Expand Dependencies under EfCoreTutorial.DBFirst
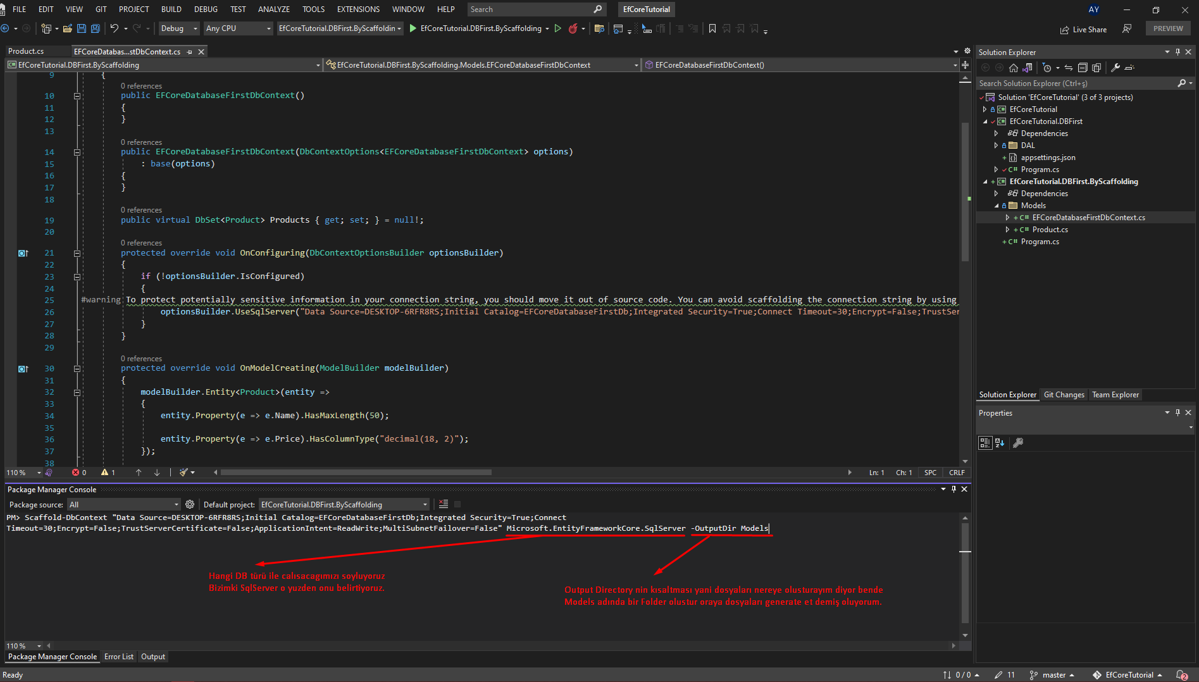Viewport: 1199px width, 682px height. click(x=997, y=133)
